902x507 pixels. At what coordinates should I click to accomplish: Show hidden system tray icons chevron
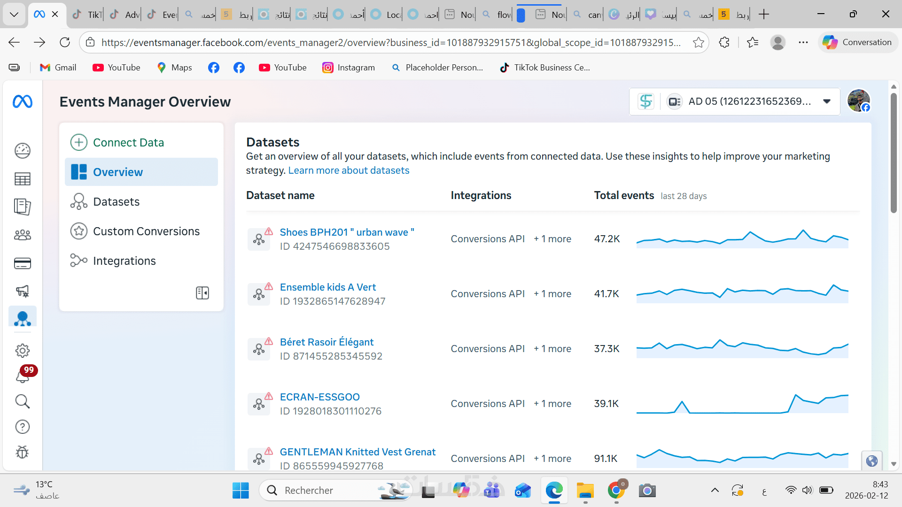pos(715,491)
